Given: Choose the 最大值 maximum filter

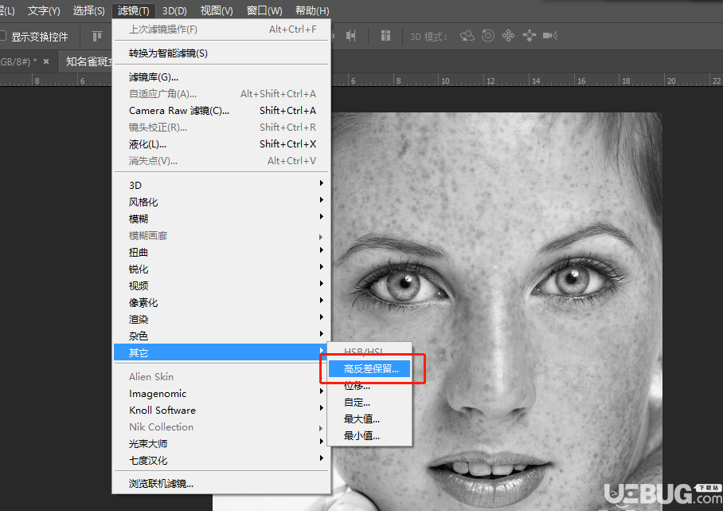Looking at the screenshot, I should pyautogui.click(x=369, y=419).
